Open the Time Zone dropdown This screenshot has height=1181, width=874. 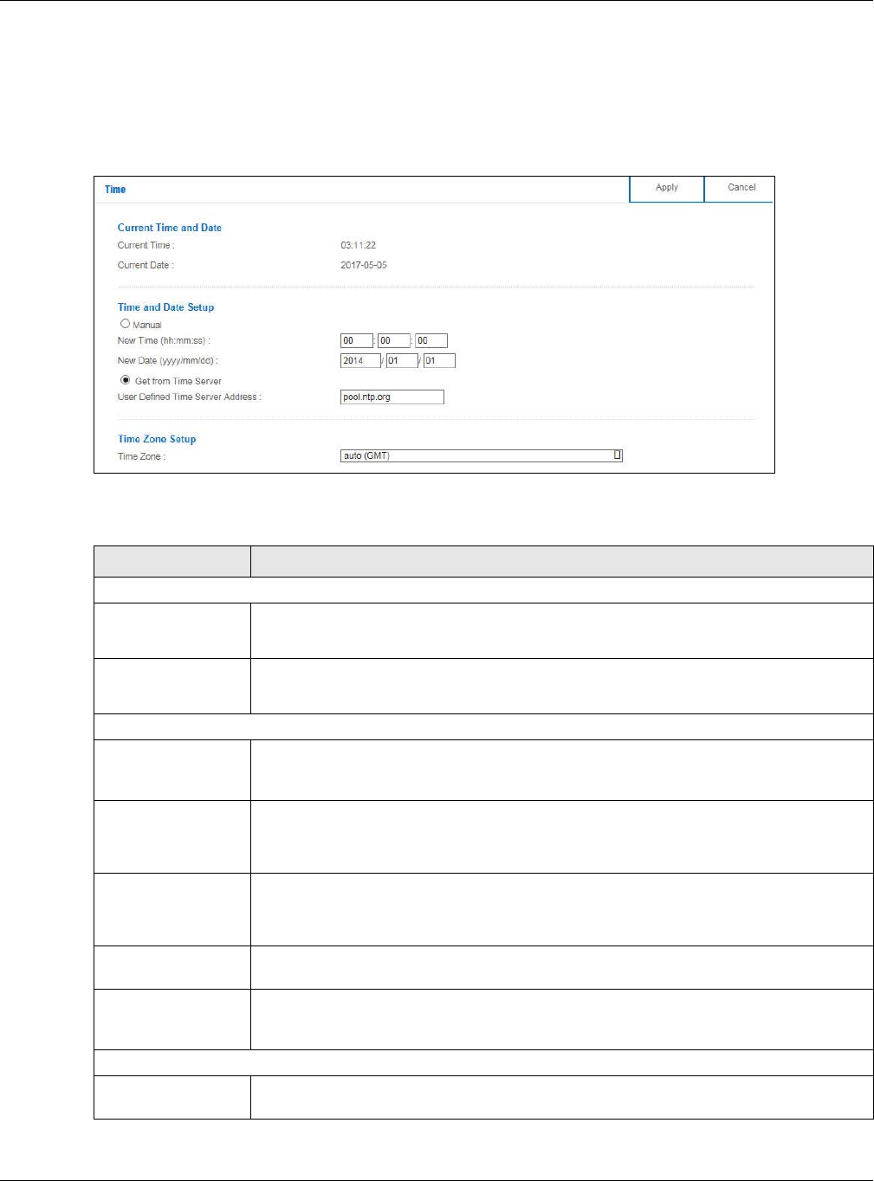click(x=482, y=455)
